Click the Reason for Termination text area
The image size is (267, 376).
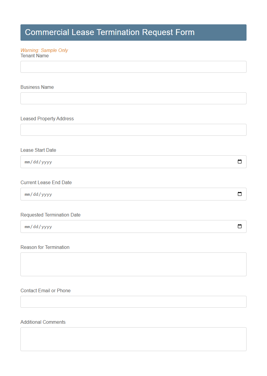133,264
